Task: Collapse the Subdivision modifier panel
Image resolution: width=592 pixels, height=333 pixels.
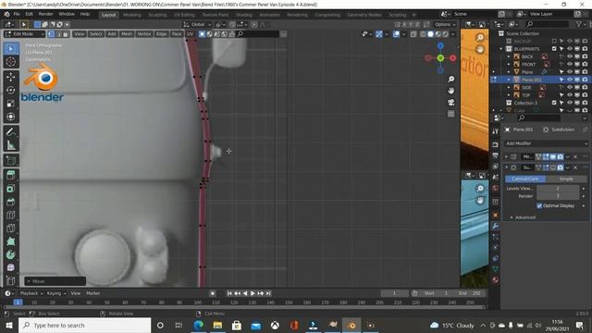Action: 507,167
